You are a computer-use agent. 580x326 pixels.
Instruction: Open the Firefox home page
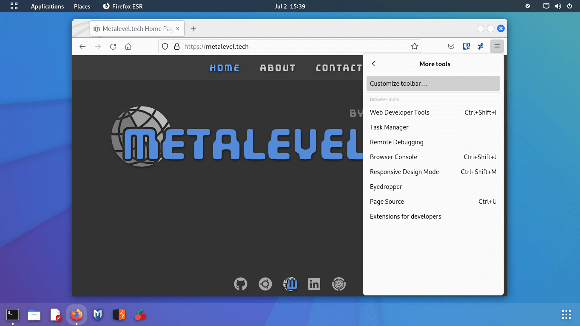[128, 47]
